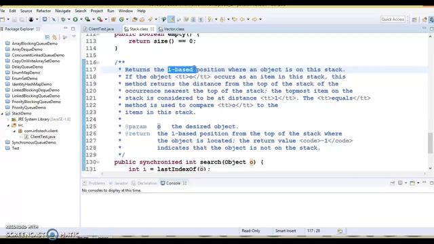The height and width of the screenshot is (244, 434).
Task: Collapse the src folder node
Action: 8,125
